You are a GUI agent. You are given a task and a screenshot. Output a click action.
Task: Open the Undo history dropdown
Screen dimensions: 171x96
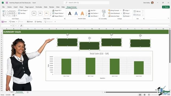(x=17, y=22)
